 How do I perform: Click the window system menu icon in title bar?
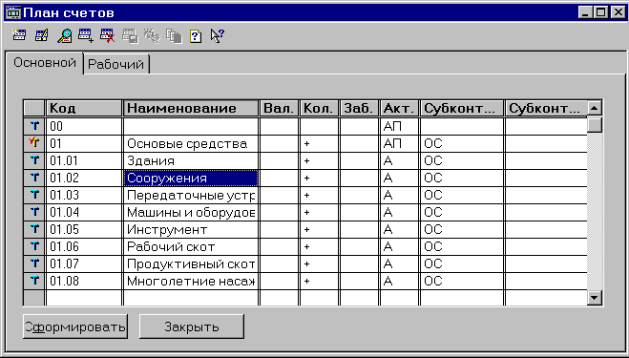pyautogui.click(x=13, y=12)
